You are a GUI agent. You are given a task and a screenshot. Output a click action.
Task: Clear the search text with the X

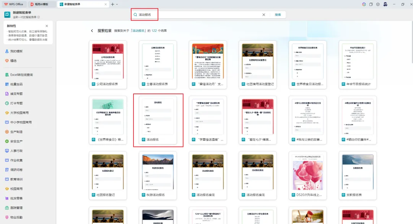point(263,15)
